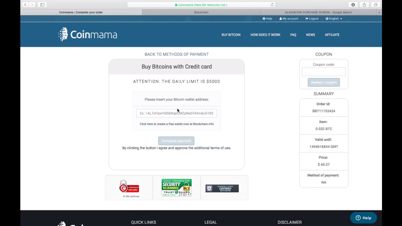
Task: Click the Trust Guard security scanned badge
Action: (177, 187)
